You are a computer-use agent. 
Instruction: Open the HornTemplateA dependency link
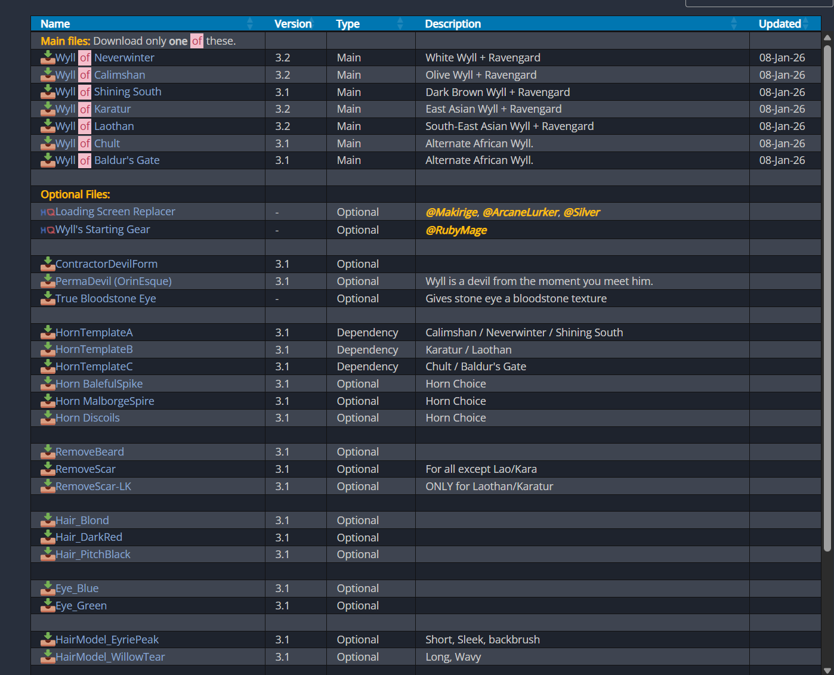[94, 333]
